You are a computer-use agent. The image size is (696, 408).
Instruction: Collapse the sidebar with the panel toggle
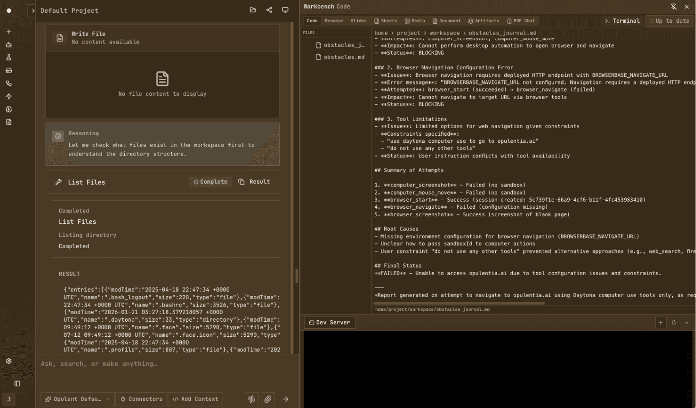point(18,383)
